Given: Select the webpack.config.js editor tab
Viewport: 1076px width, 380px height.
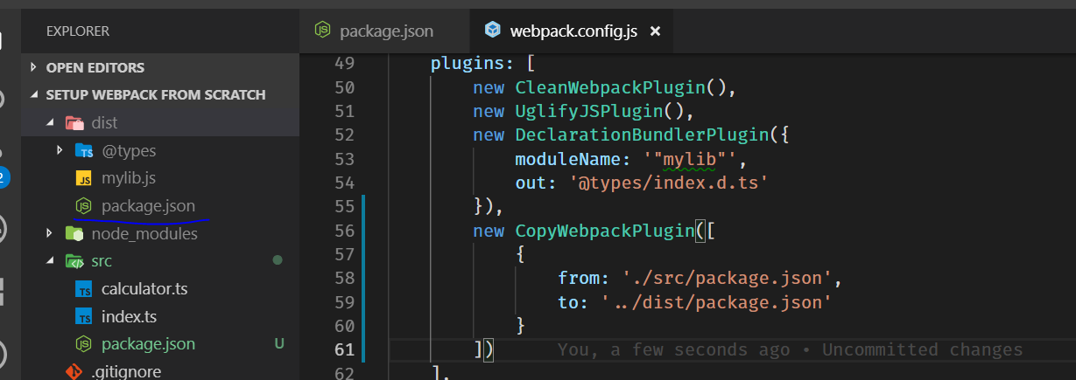Looking at the screenshot, I should click(x=572, y=31).
